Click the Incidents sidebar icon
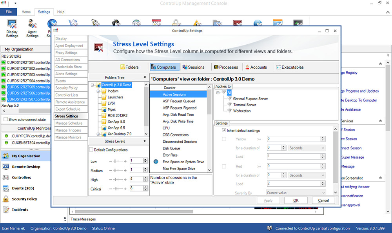The height and width of the screenshot is (233, 392). pos(6,210)
